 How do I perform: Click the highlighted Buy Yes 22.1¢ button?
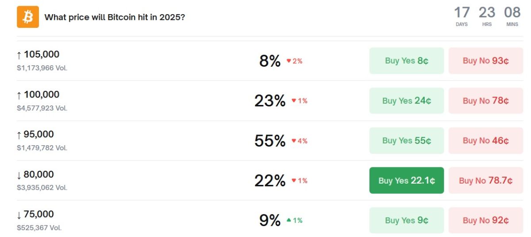coord(406,181)
